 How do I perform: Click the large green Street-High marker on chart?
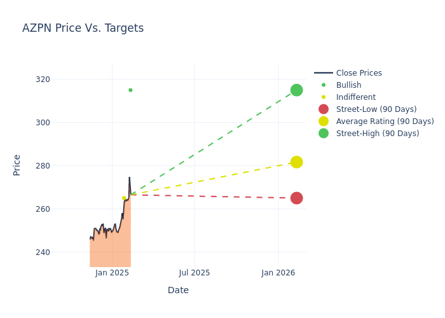296,90
